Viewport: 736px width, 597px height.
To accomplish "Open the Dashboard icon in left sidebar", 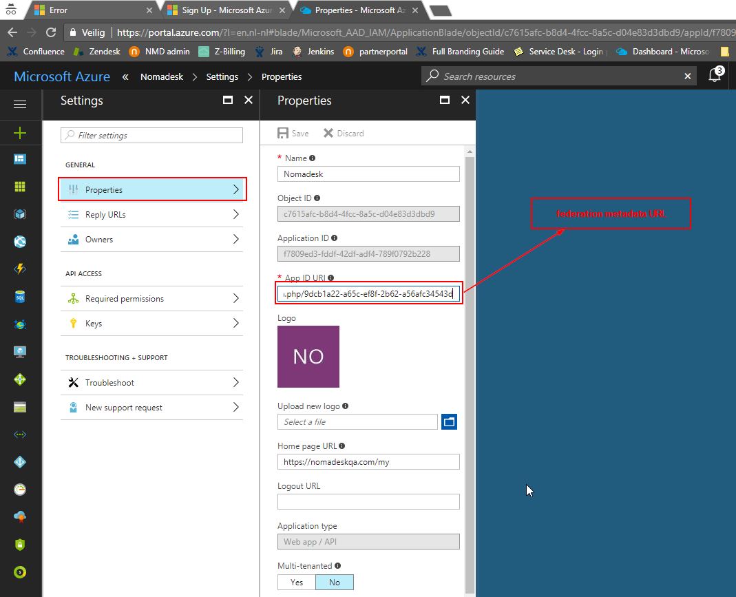I will [x=20, y=159].
